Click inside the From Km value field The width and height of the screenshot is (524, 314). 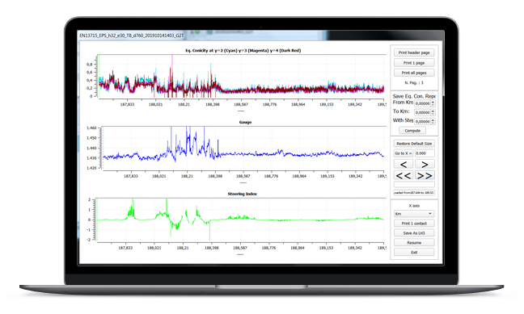423,103
